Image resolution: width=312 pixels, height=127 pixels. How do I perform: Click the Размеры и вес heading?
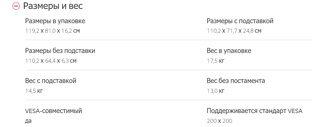[53, 6]
